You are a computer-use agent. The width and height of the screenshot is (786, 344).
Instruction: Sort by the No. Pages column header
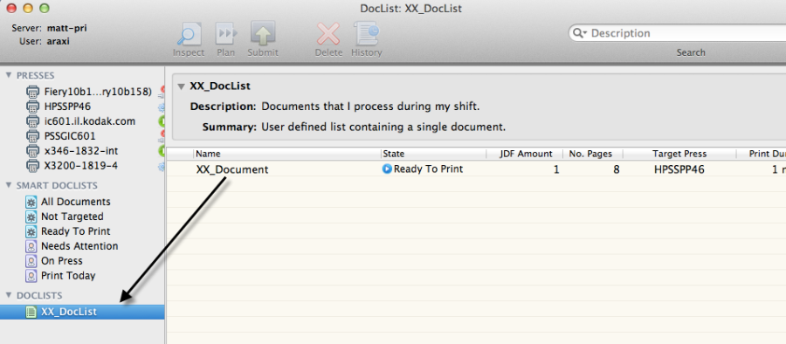coord(593,154)
